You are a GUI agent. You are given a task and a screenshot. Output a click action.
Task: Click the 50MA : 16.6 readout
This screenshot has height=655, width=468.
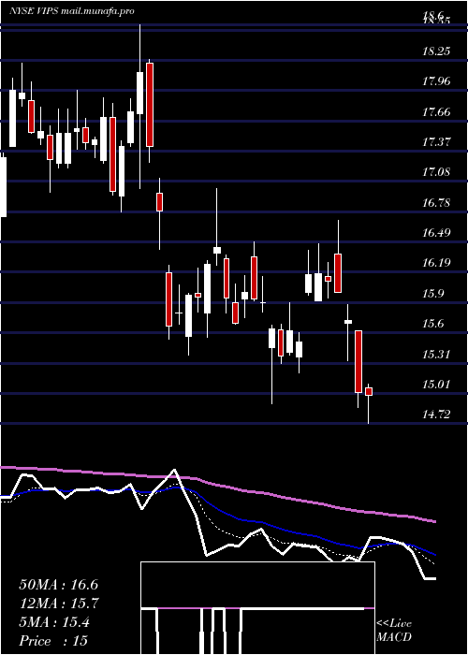point(59,585)
